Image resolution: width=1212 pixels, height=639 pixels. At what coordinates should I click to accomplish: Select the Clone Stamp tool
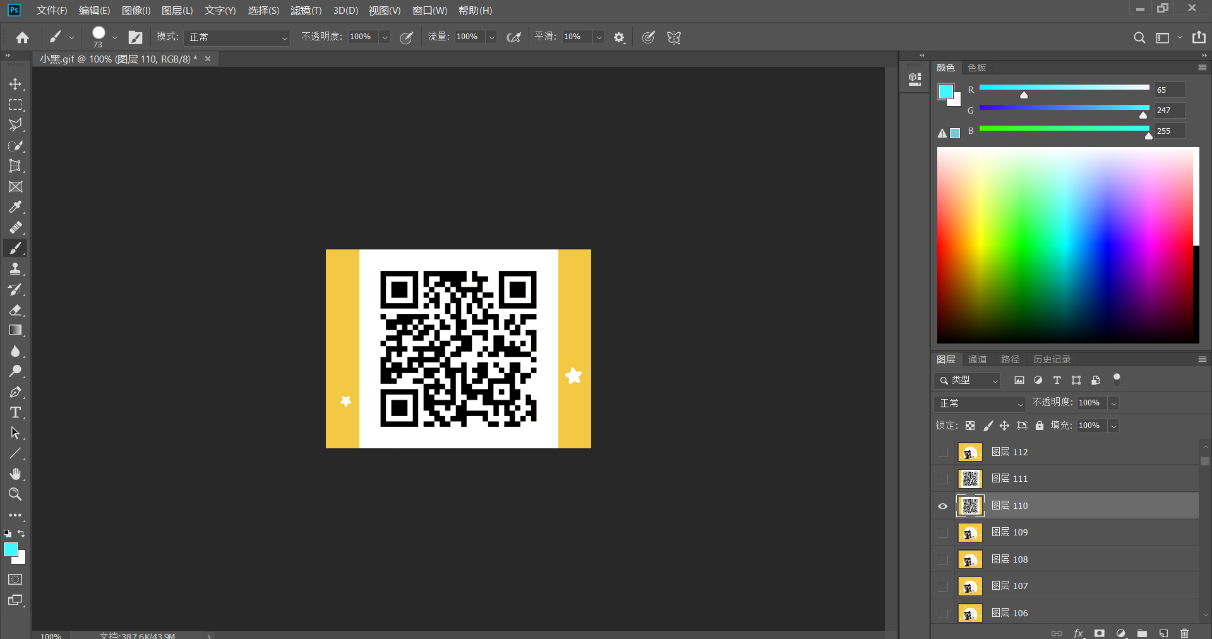pyautogui.click(x=15, y=269)
